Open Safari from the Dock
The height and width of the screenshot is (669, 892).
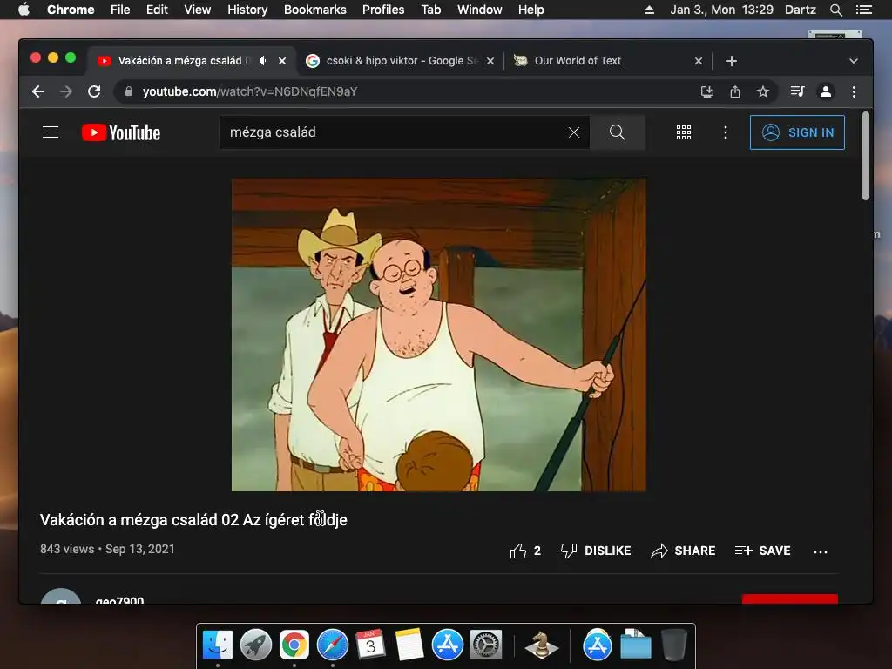[332, 645]
